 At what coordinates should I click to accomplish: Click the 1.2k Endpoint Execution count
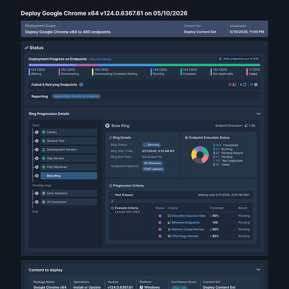(x=252, y=126)
